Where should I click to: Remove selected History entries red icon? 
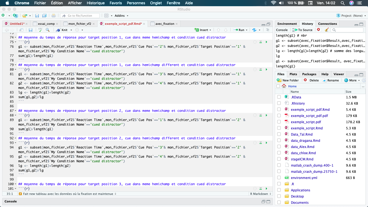(x=318, y=30)
